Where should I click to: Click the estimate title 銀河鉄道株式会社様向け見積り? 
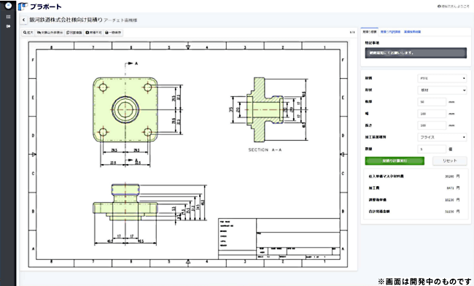click(x=66, y=20)
